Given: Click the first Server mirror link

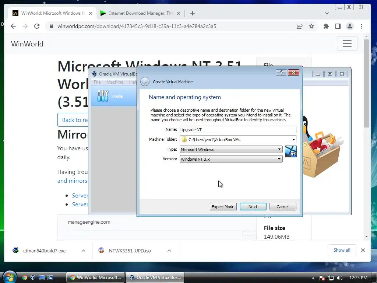Looking at the screenshot, I should tap(80, 195).
